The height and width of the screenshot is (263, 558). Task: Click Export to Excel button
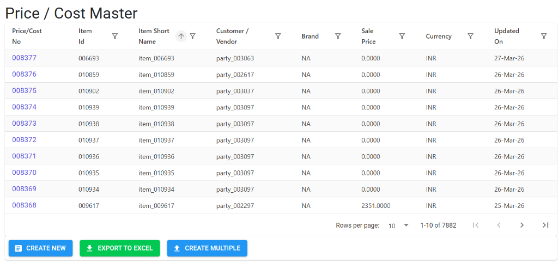pyautogui.click(x=120, y=248)
